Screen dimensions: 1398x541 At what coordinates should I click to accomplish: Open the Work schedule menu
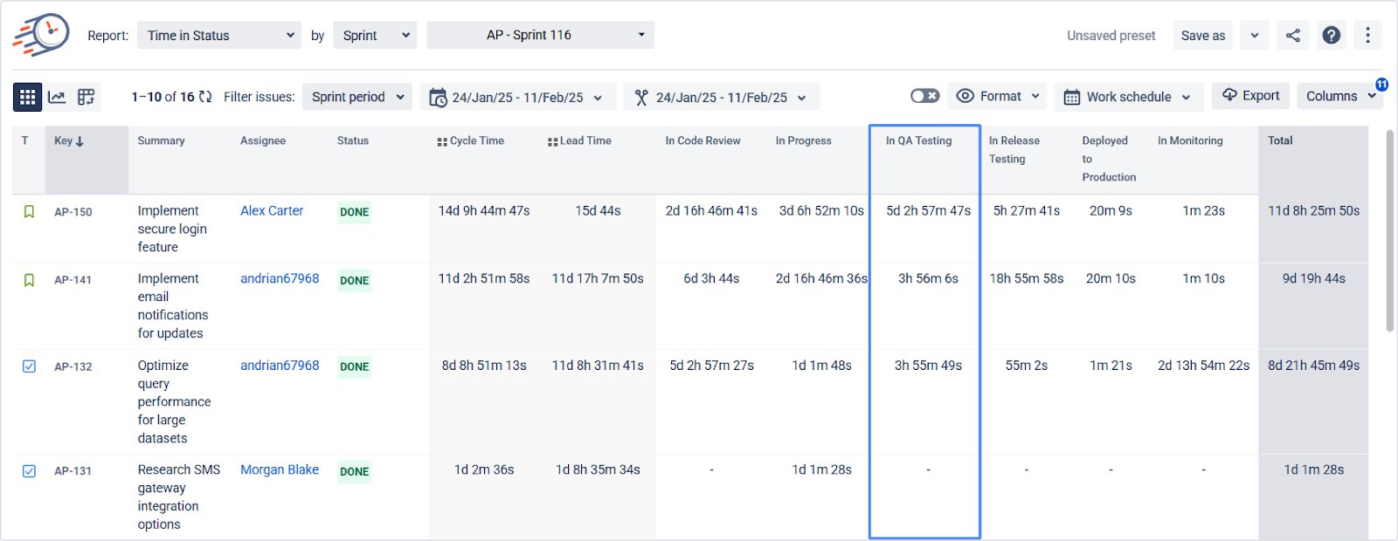[1128, 97]
